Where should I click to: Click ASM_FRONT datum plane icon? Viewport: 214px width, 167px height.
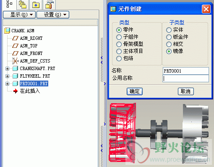[x=15, y=53]
